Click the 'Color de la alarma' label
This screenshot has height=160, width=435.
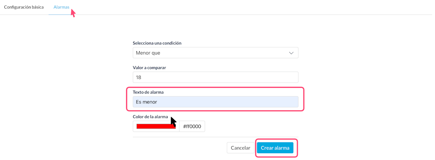150,117
